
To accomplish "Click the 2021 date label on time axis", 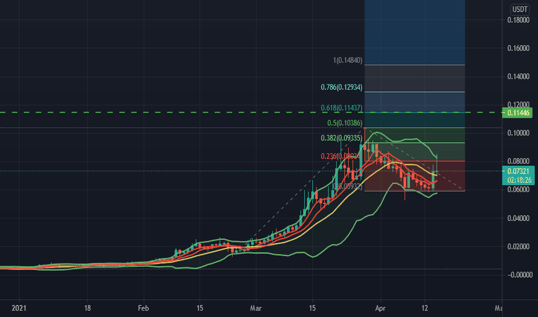I will [19, 308].
